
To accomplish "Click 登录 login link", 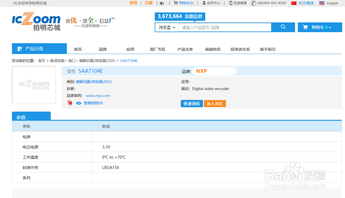I will coord(134,3).
